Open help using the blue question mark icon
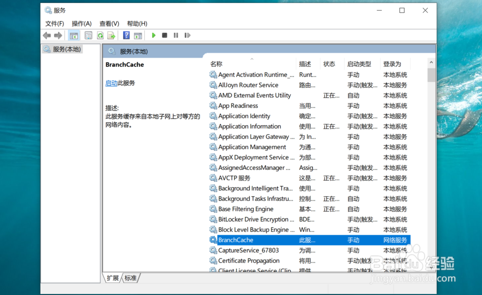 point(126,35)
